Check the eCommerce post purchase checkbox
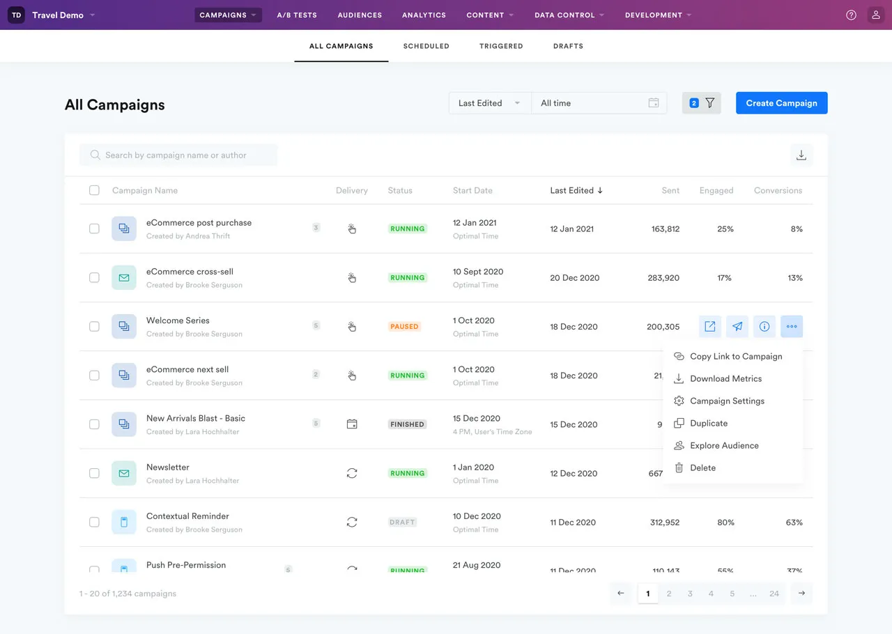The image size is (892, 634). click(94, 229)
